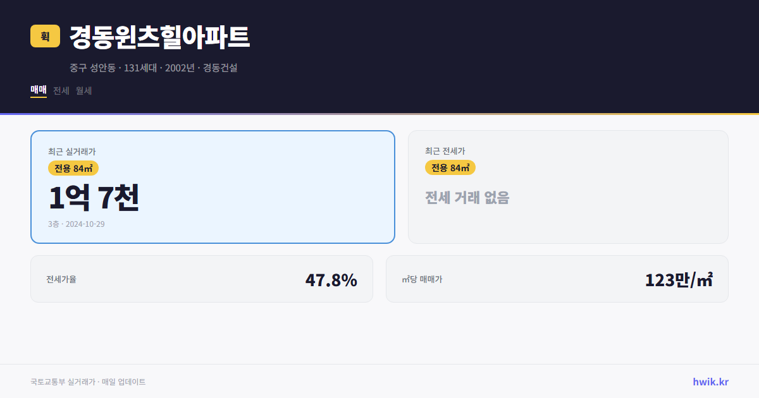
Task: Click the 최근 전세가 card
Action: point(568,186)
